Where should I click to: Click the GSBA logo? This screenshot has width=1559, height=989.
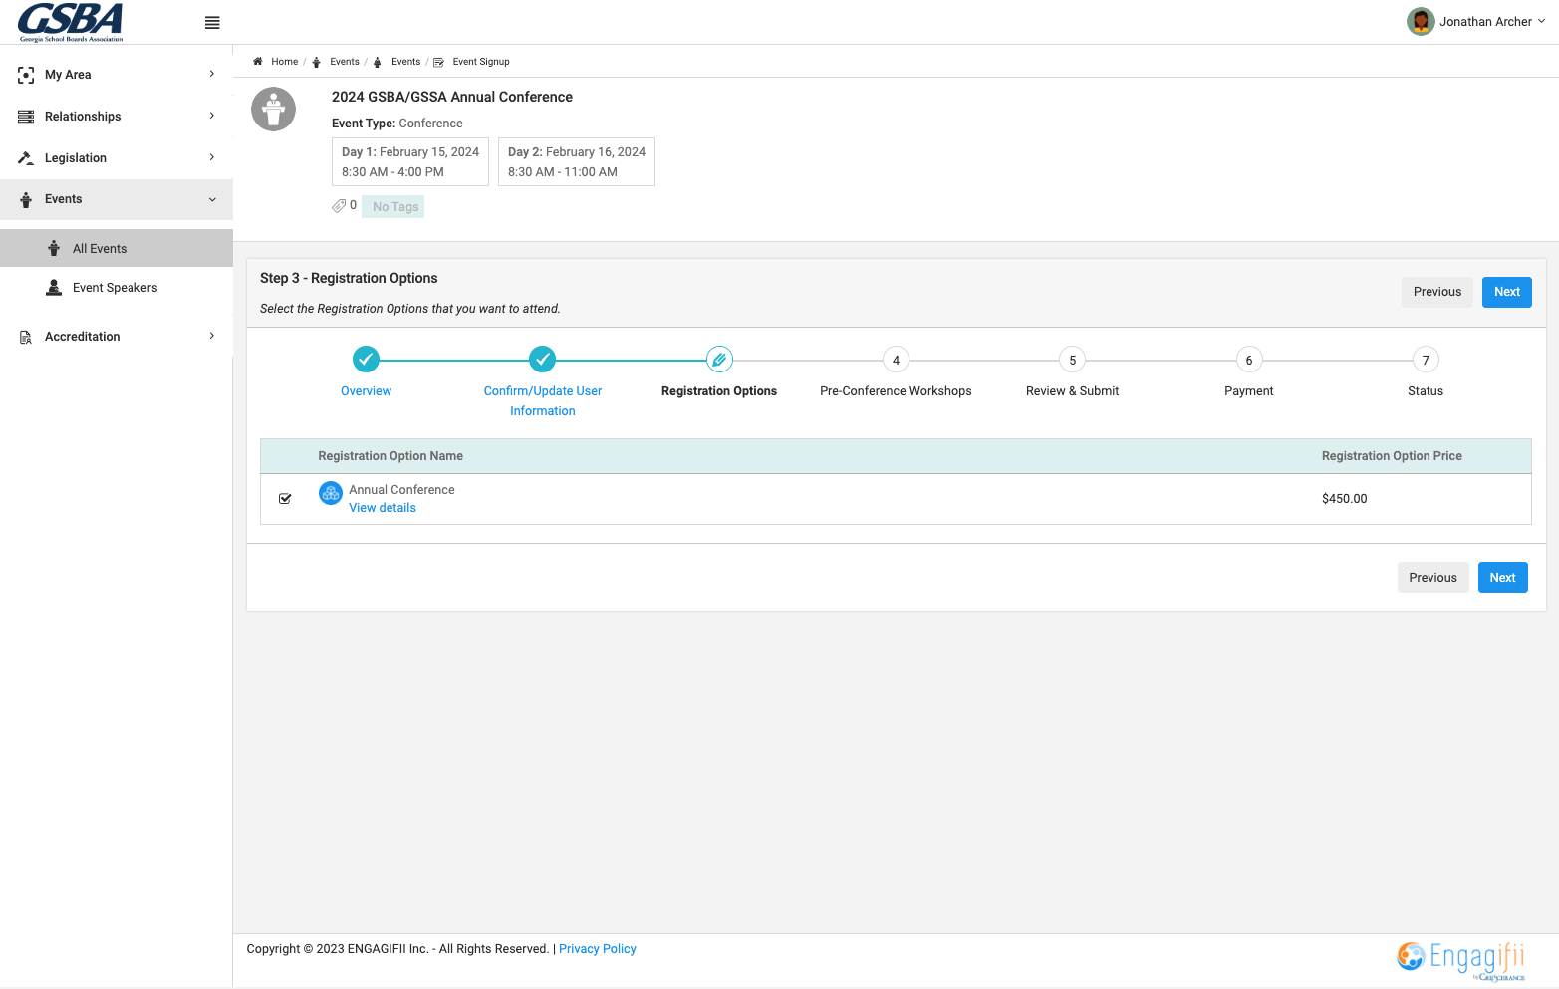[x=71, y=22]
